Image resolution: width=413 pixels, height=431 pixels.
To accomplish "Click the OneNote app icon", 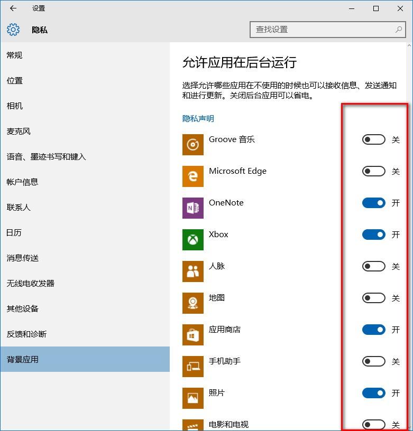I will point(193,208).
